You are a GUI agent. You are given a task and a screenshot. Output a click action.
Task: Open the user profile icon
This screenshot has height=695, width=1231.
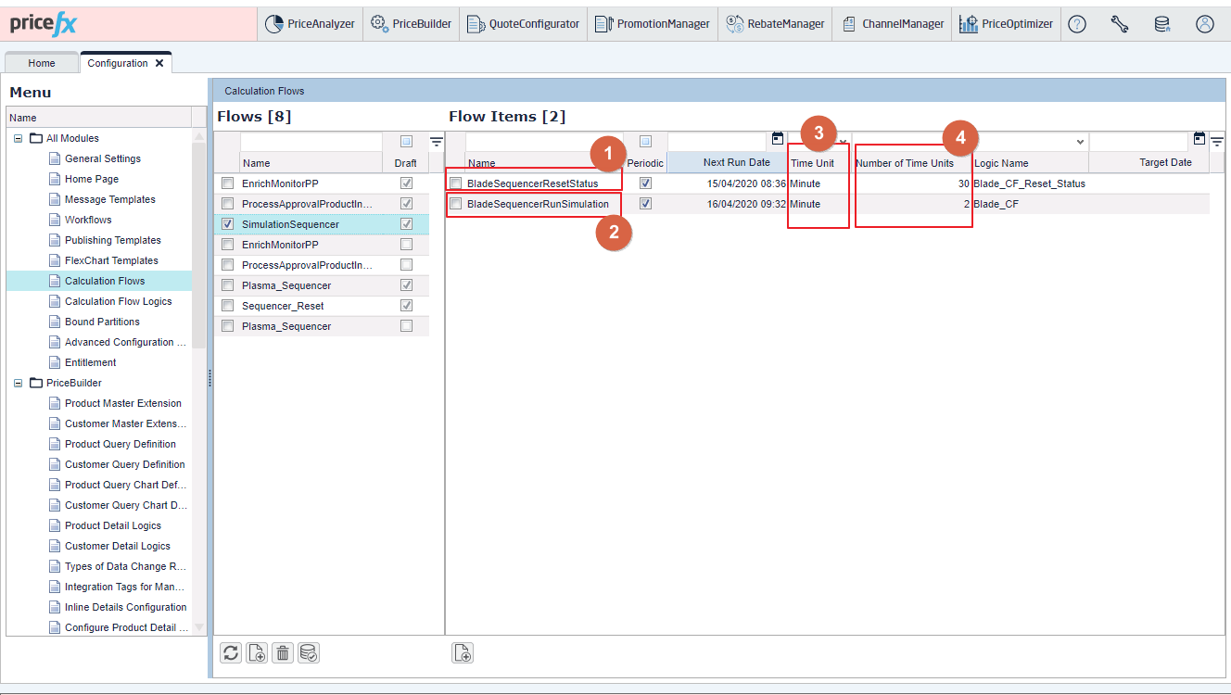click(1204, 25)
